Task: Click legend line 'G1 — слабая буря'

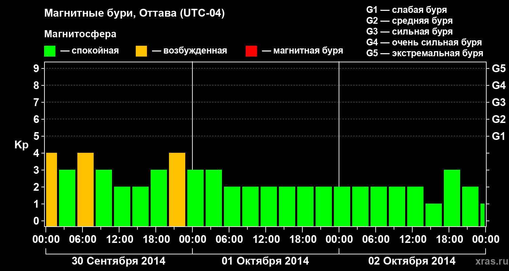Action: (407, 10)
